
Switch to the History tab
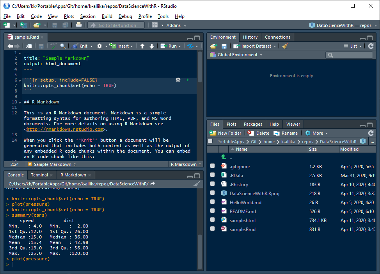click(x=250, y=37)
